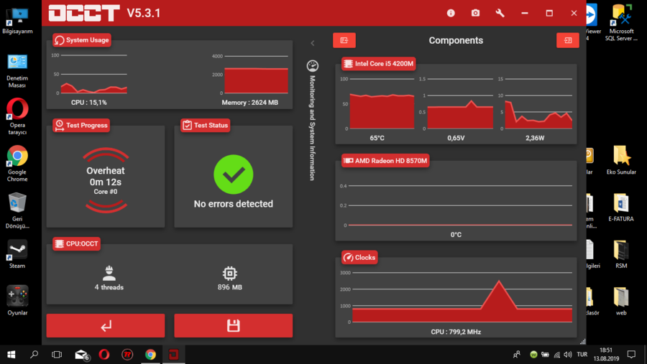The width and height of the screenshot is (647, 364).
Task: Open the 18:51 clock and date
Action: coord(606,355)
